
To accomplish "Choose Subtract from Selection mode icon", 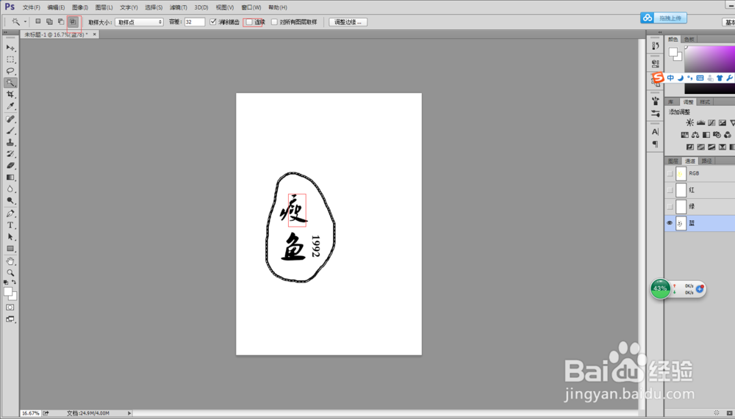I will (x=61, y=21).
